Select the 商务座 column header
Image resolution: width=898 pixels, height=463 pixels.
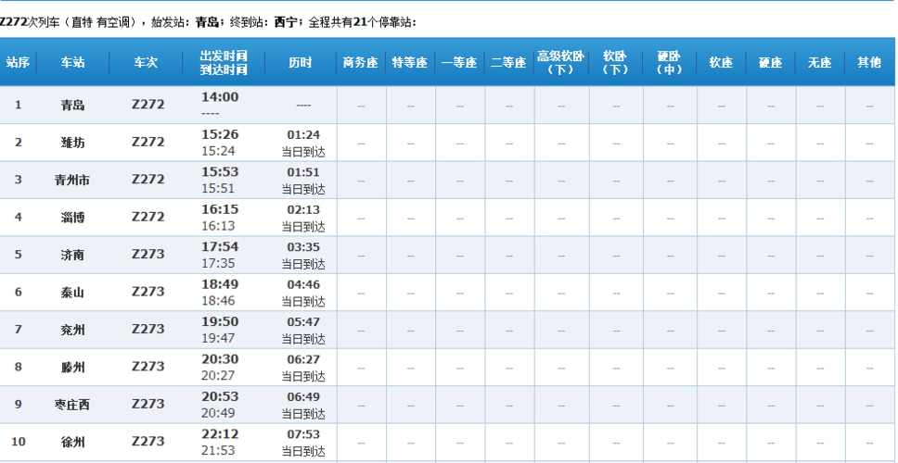[x=361, y=63]
